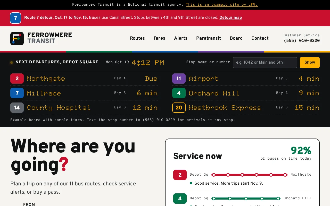Open the Detour map link

pos(230,18)
